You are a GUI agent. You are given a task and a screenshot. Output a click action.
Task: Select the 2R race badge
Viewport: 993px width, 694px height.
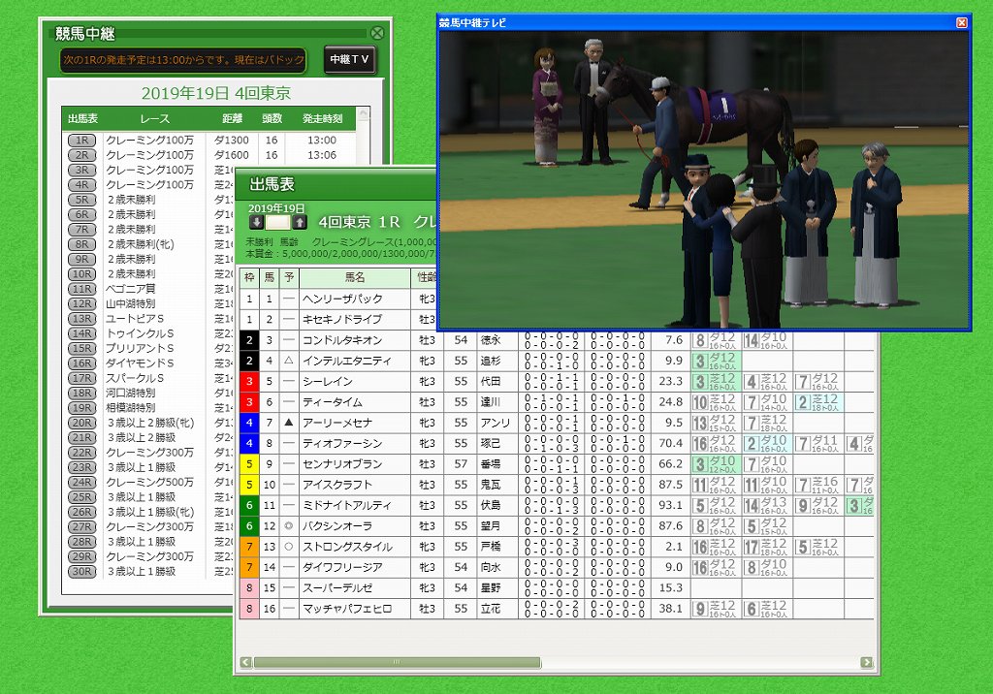[x=82, y=155]
